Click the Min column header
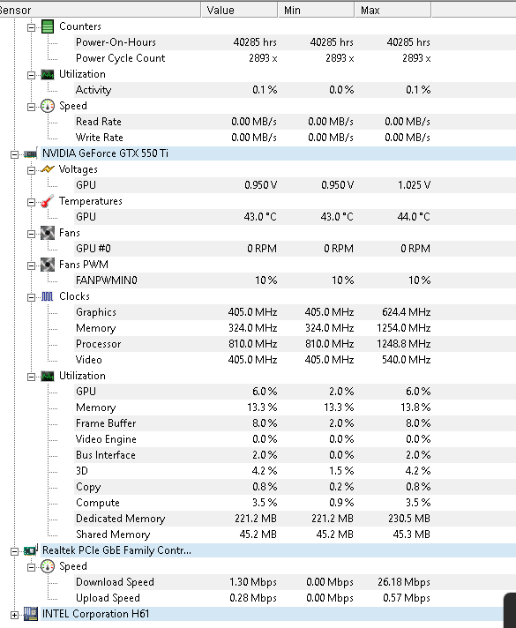The width and height of the screenshot is (516, 628). [x=316, y=10]
